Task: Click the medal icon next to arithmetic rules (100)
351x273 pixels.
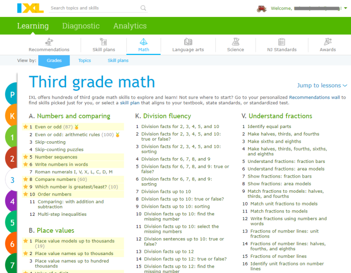Action: (x=118, y=135)
